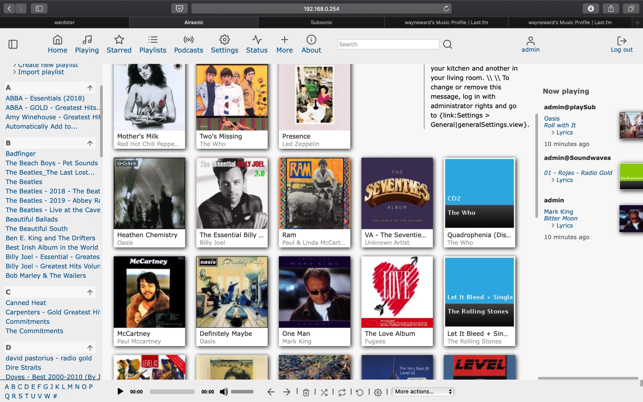
Task: Toggle repeat in the player bar
Action: [342, 392]
